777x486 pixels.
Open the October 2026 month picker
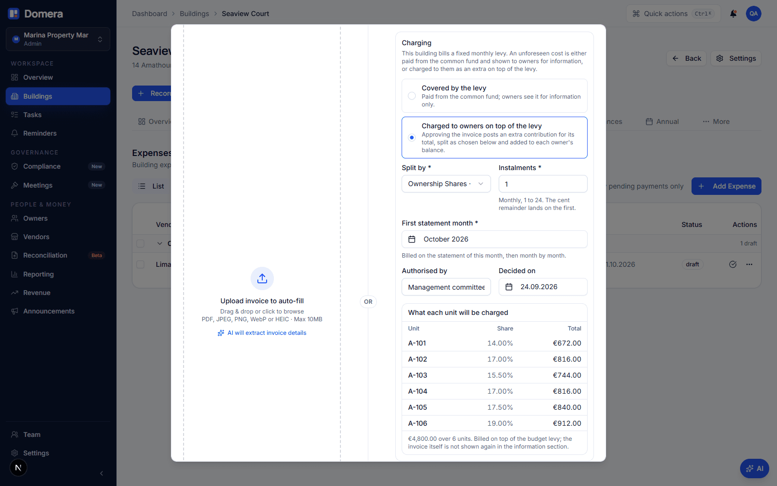click(x=494, y=239)
